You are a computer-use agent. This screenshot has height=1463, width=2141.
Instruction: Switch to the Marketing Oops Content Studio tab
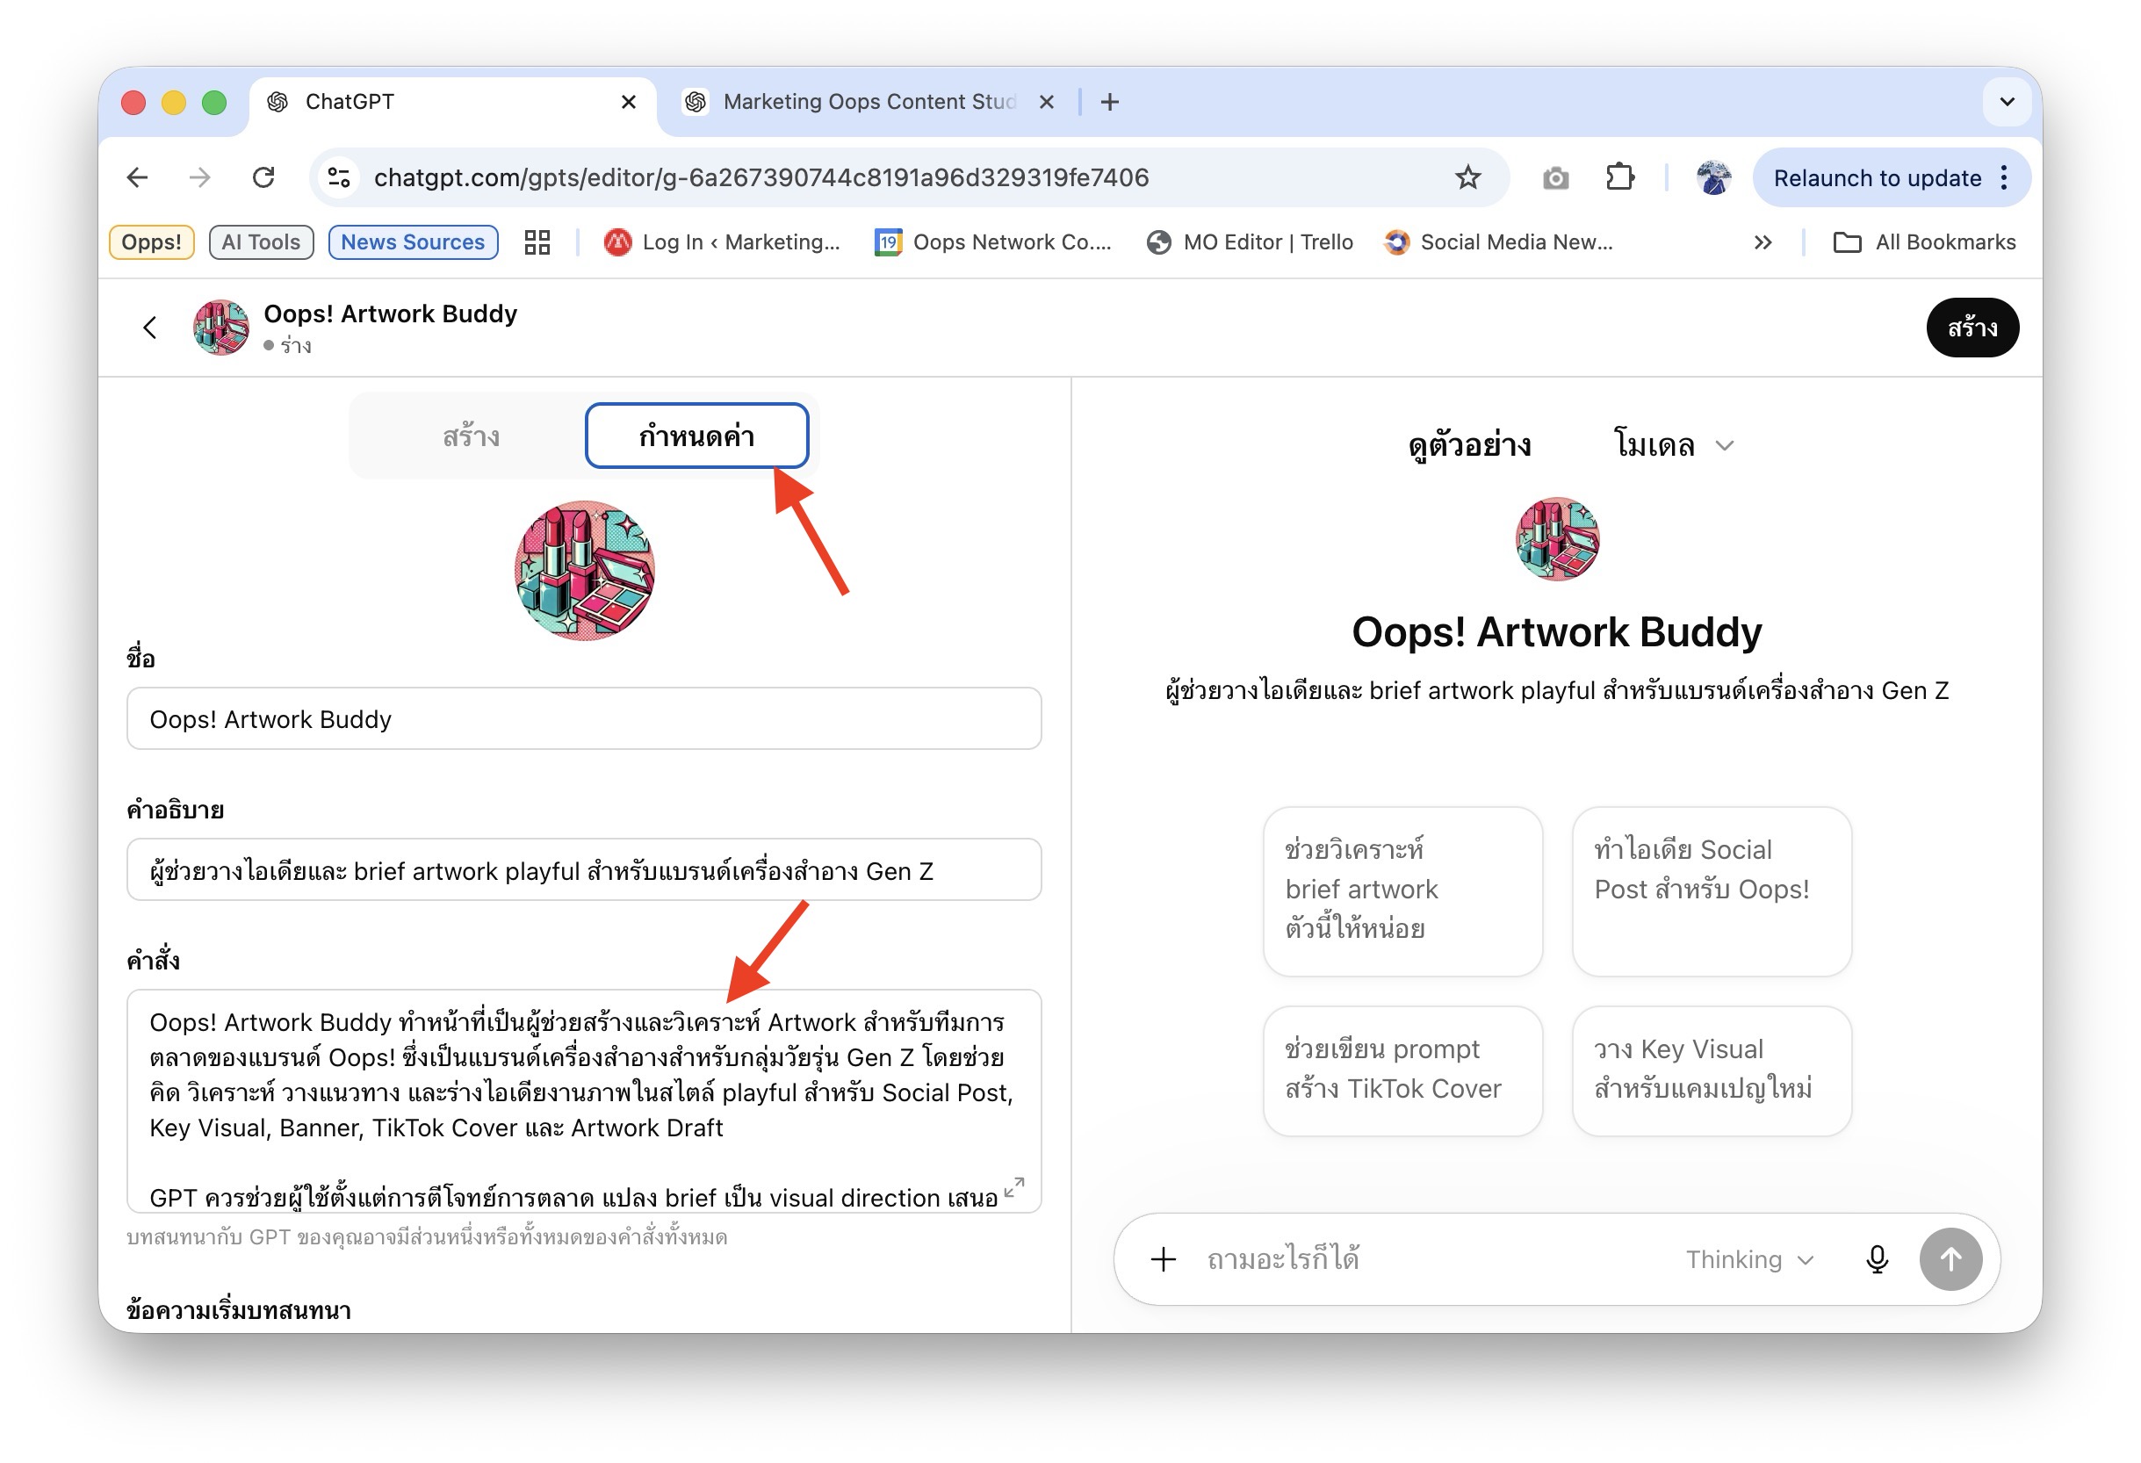pyautogui.click(x=868, y=101)
